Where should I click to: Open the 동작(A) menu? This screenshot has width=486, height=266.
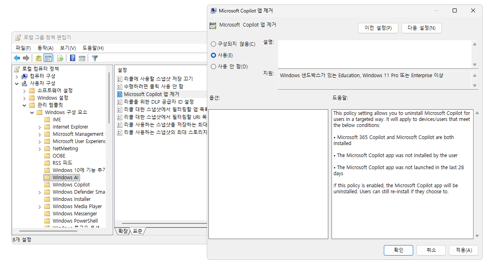pos(45,48)
